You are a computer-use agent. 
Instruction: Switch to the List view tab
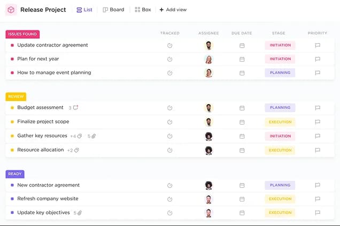[x=84, y=10]
